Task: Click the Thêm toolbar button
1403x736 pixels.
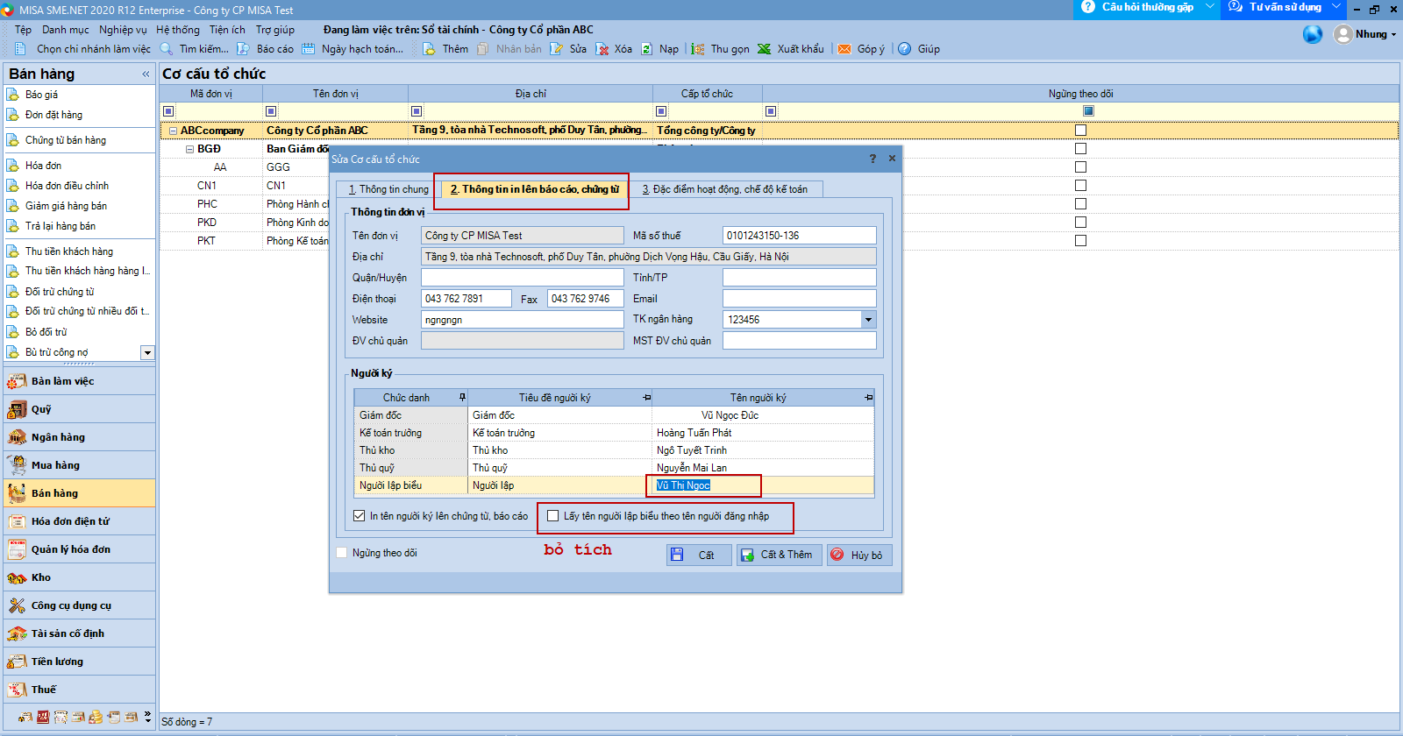Action: point(445,49)
